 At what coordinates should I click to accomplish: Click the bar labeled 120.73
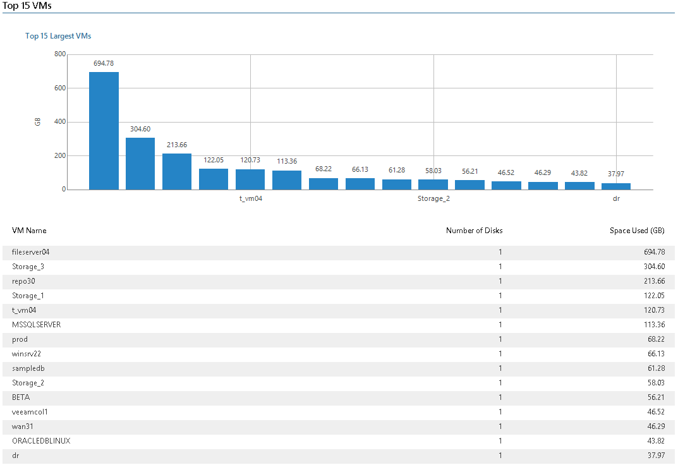[250, 179]
